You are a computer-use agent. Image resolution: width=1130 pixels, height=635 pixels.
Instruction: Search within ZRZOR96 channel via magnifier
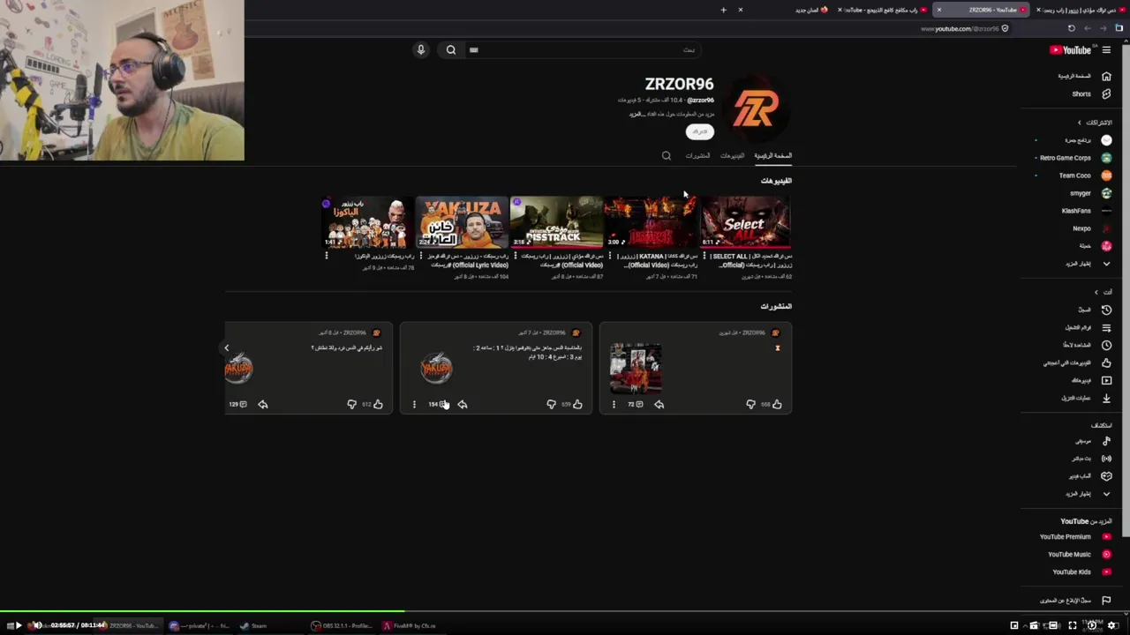pyautogui.click(x=667, y=156)
